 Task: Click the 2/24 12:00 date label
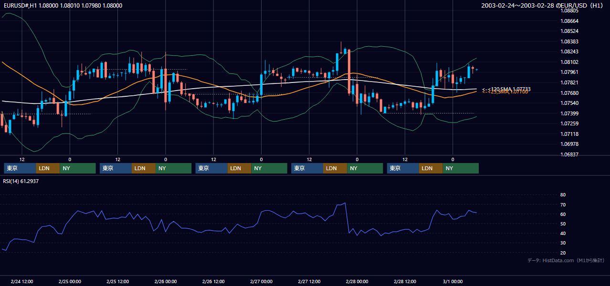[x=22, y=281]
